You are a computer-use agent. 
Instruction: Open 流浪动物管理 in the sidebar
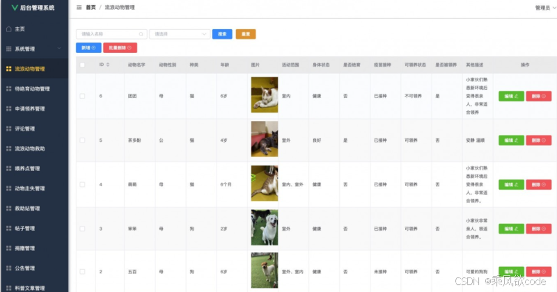(x=34, y=69)
